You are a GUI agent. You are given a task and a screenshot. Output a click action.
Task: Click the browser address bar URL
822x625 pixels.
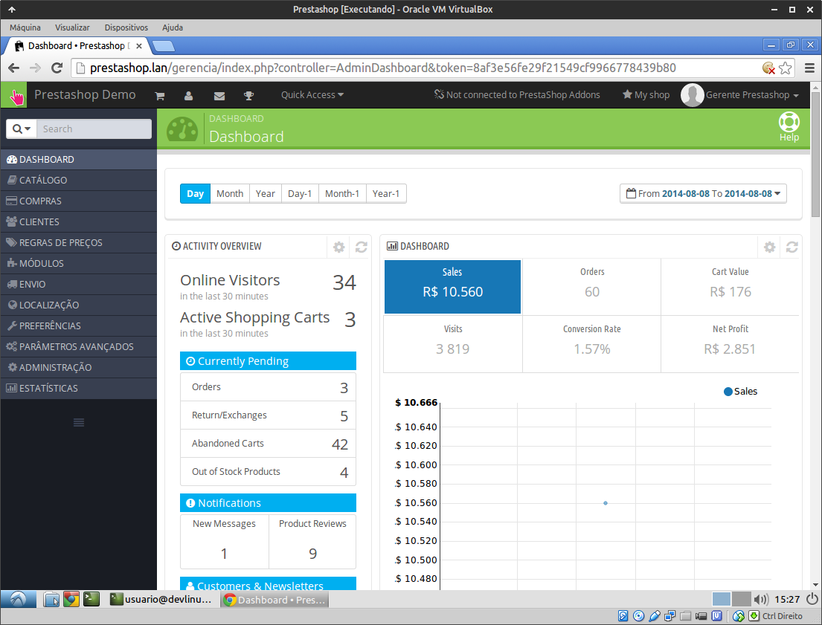[382, 68]
